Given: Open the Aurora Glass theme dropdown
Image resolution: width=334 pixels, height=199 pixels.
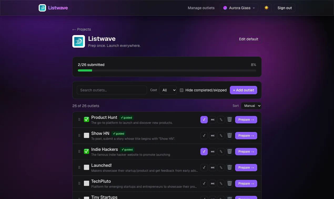Looking at the screenshot, I should coord(239,8).
